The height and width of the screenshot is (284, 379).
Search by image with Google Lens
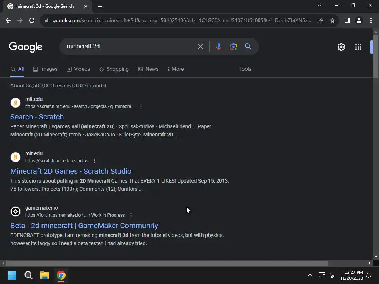[234, 47]
